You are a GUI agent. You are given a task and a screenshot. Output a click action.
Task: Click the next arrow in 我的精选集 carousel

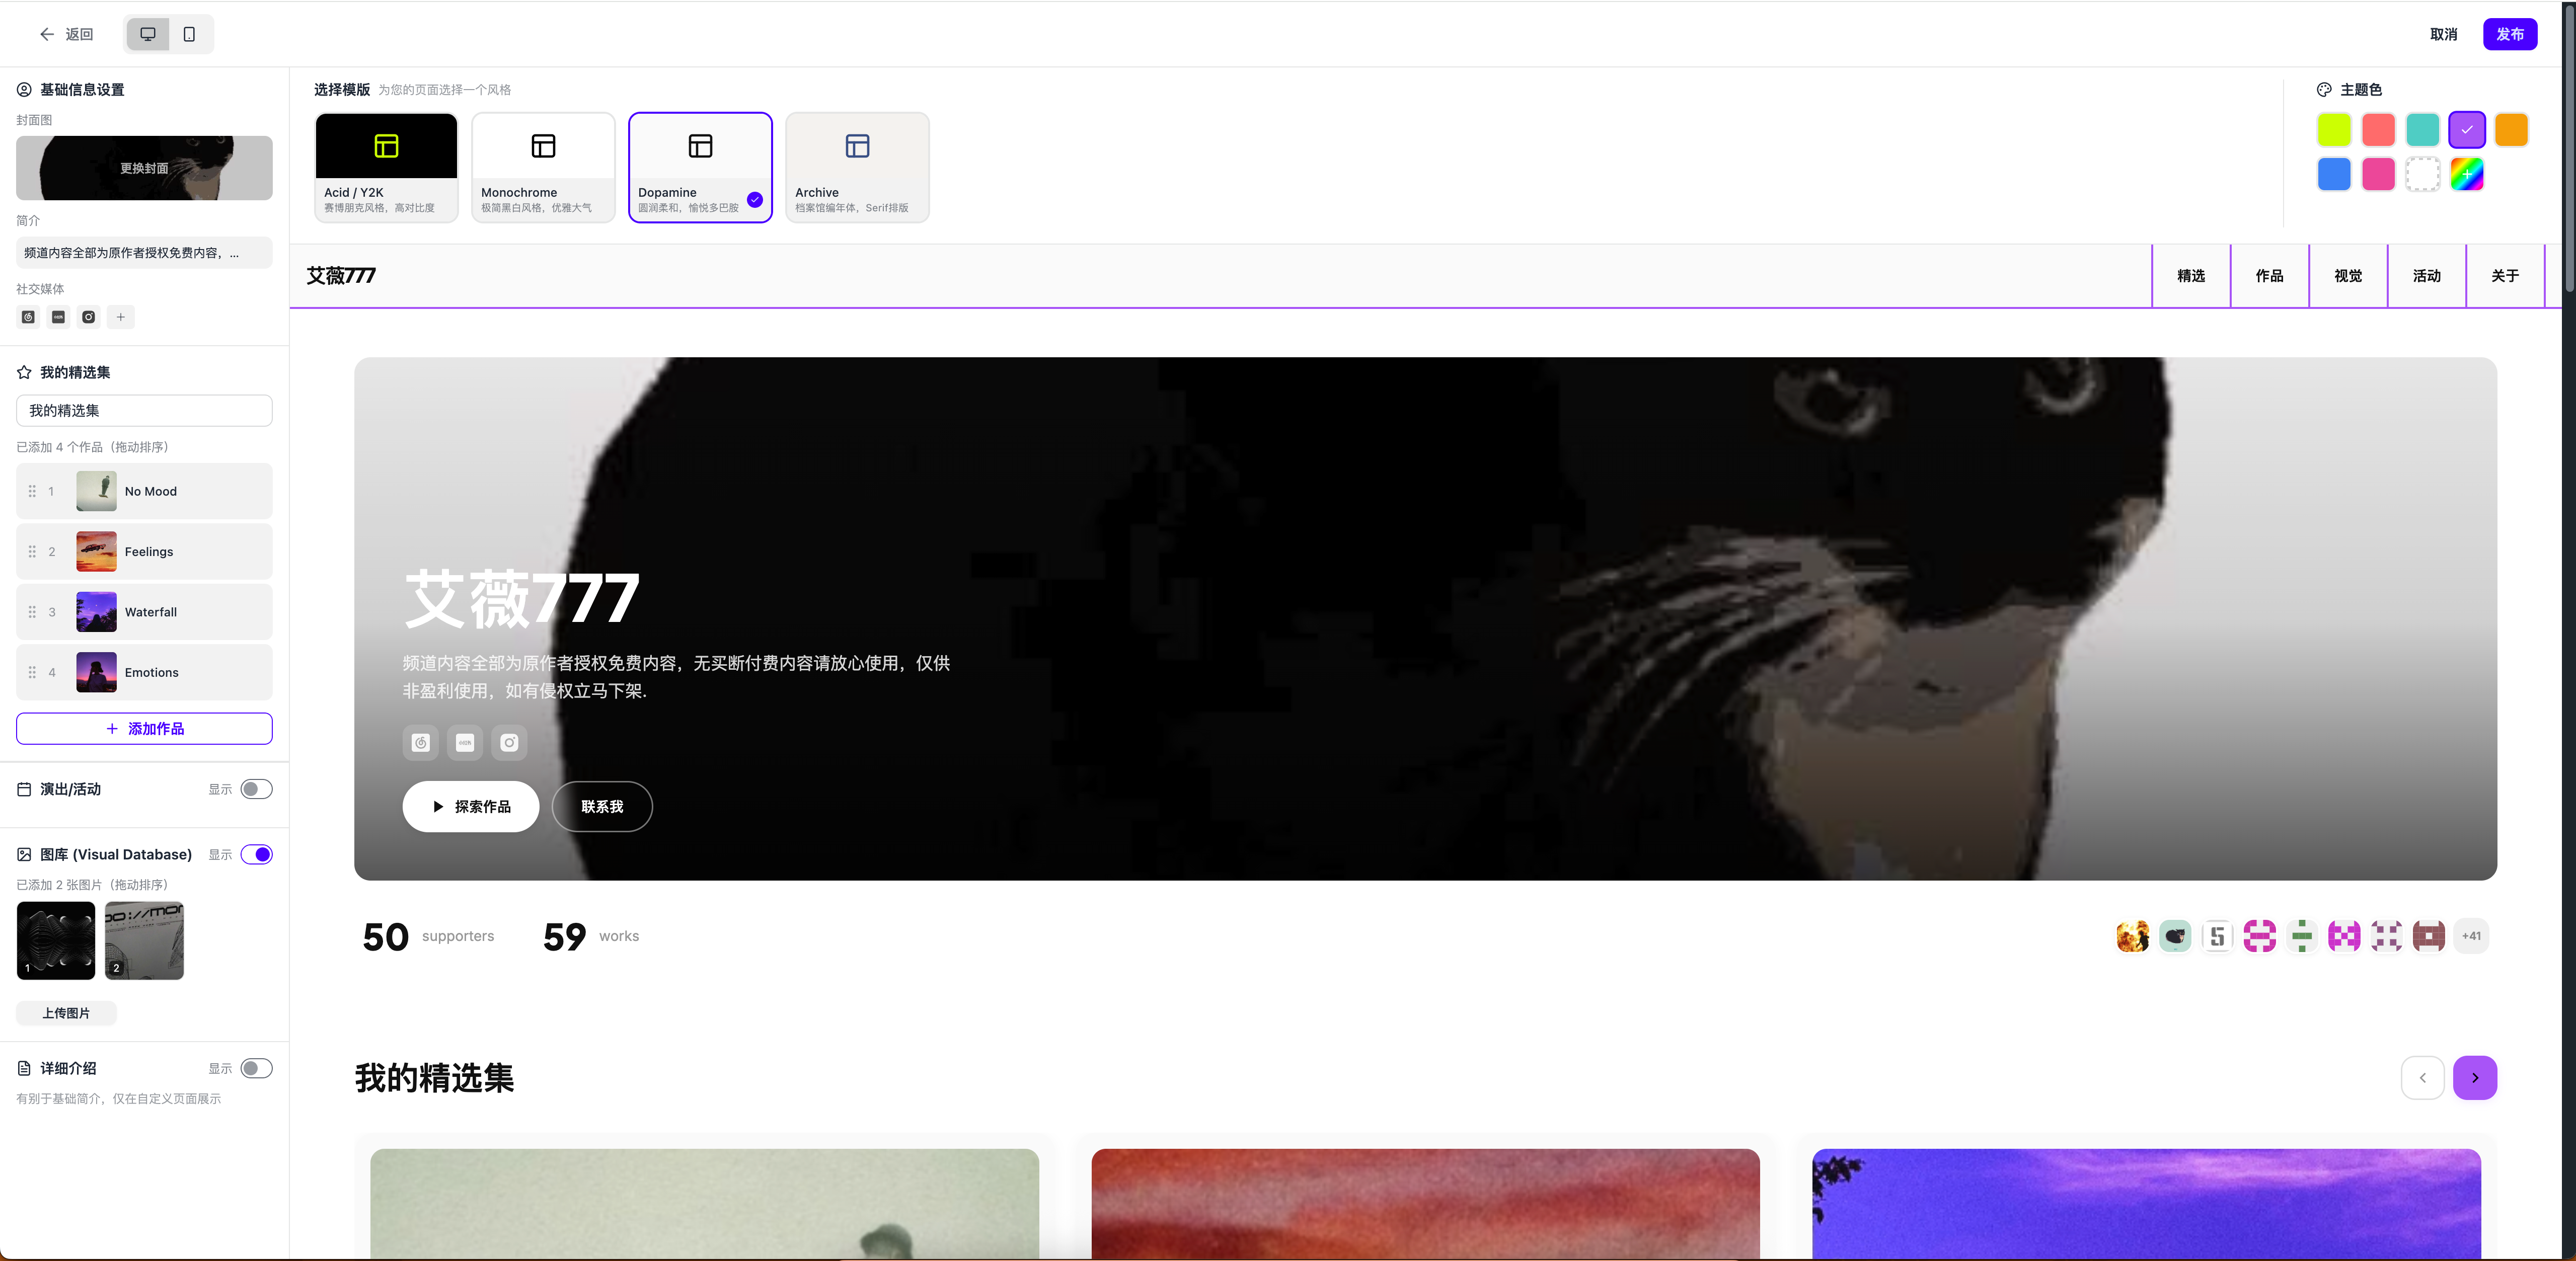(x=2475, y=1078)
